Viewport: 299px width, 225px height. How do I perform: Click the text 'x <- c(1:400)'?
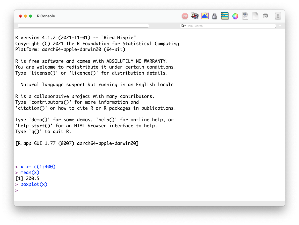click(38, 167)
